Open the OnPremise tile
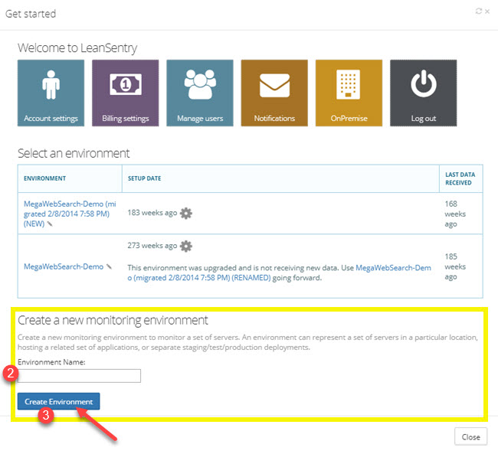 point(349,93)
